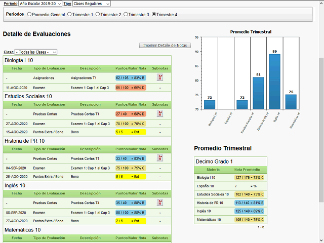Click average 127 / 175 = 73% C
The width and height of the screenshot is (324, 243).
250,178
